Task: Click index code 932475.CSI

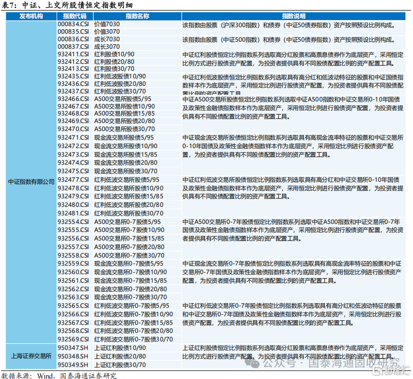Action: pyautogui.click(x=73, y=171)
